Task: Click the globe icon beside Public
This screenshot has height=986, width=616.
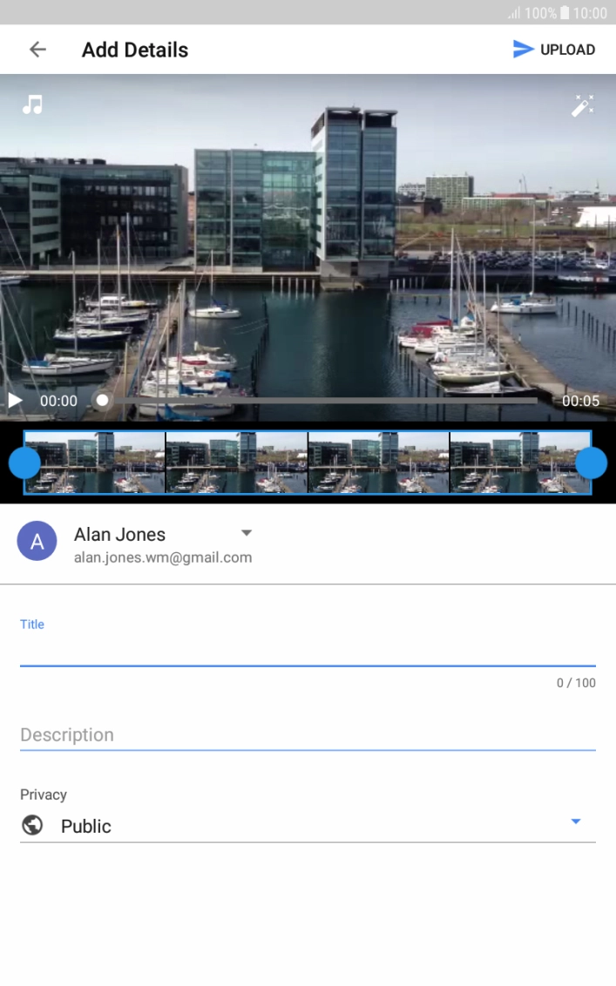Action: (x=32, y=826)
